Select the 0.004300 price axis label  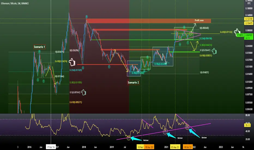coord(249,109)
